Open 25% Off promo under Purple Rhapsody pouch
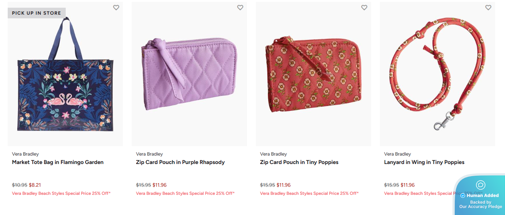Image resolution: width=505 pixels, height=215 pixels. pyautogui.click(x=185, y=193)
